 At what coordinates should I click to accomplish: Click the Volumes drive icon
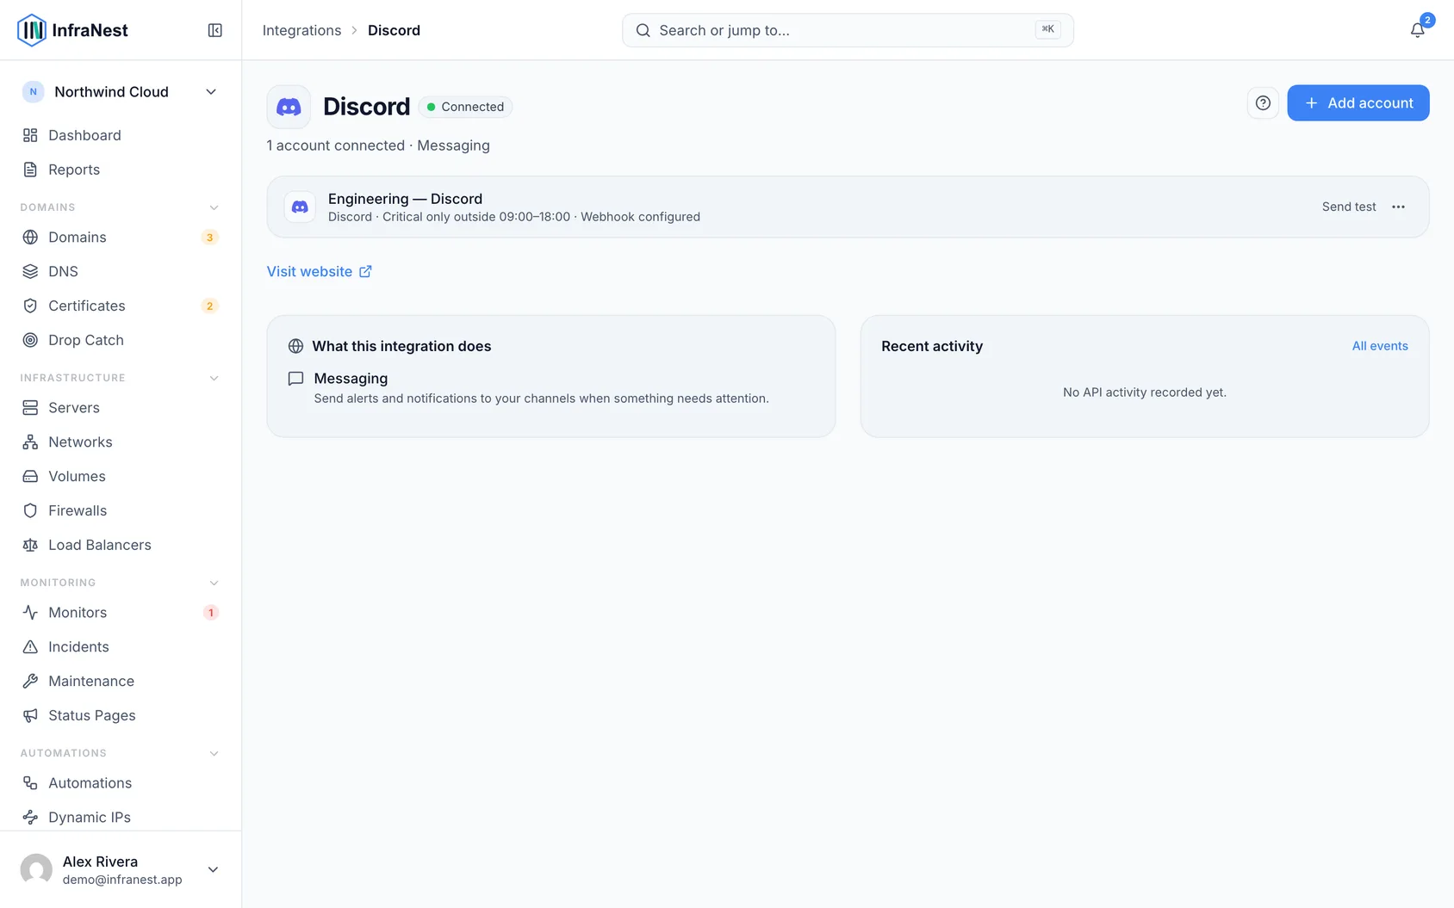click(x=30, y=476)
